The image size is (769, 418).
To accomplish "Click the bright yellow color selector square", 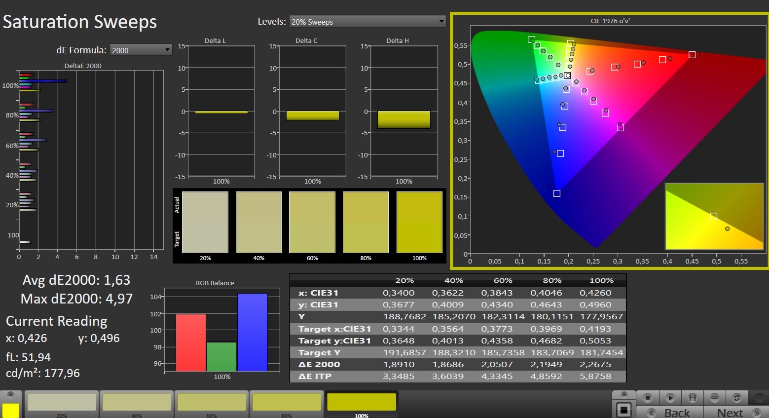I will click(x=11, y=410).
